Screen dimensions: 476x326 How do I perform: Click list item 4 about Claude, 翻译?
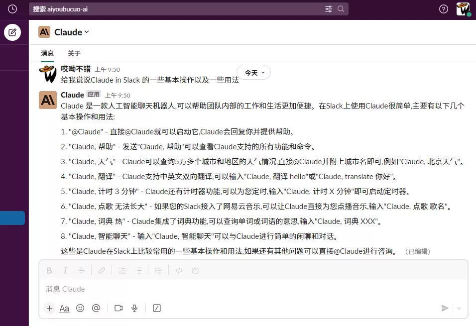[x=229, y=177]
